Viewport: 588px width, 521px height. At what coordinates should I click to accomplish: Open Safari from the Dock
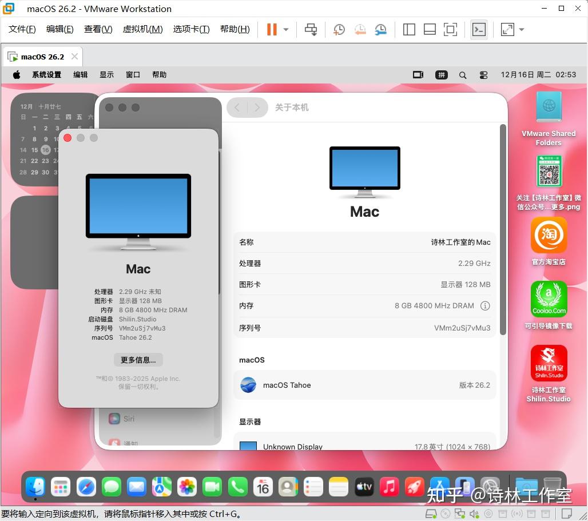(86, 487)
